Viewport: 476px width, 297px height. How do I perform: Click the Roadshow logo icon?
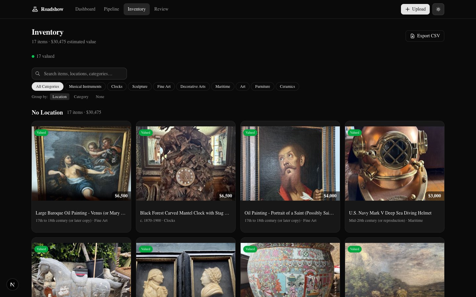coord(35,9)
